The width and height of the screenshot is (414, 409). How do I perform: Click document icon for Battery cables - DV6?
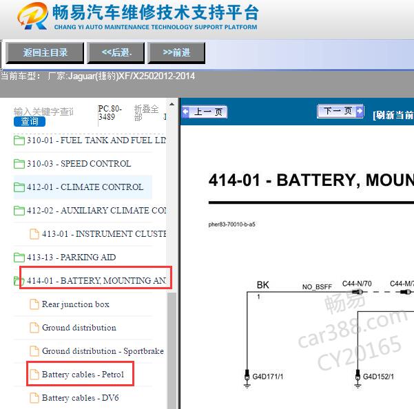click(34, 398)
